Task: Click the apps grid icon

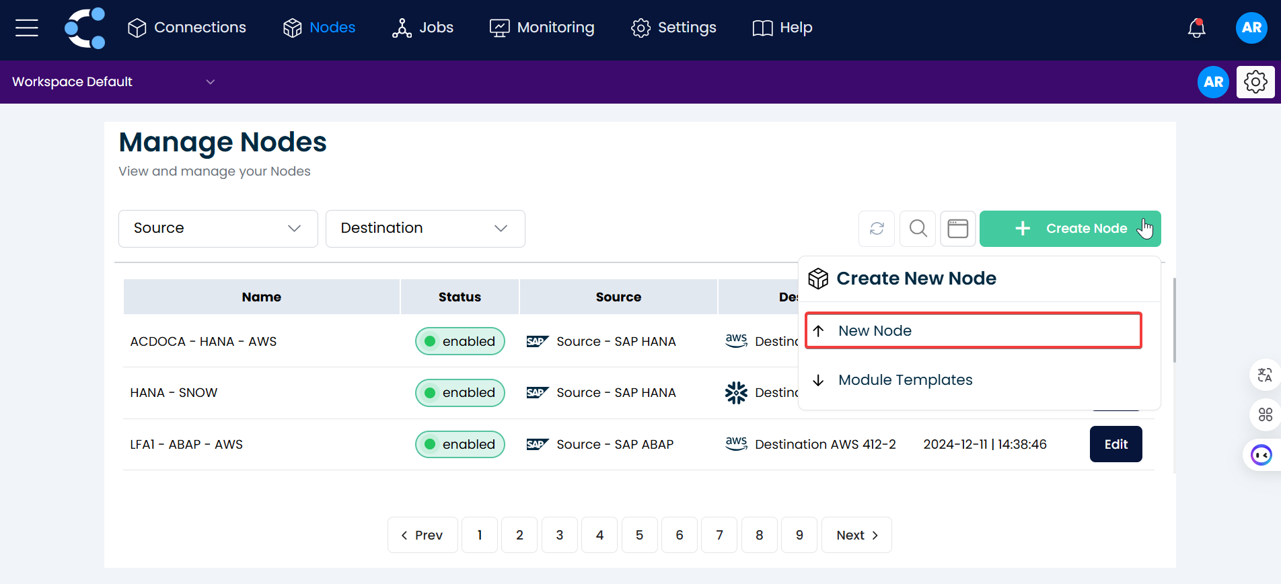Action: point(1265,414)
